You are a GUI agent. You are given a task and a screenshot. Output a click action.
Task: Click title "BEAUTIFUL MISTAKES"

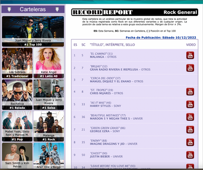click(105, 116)
